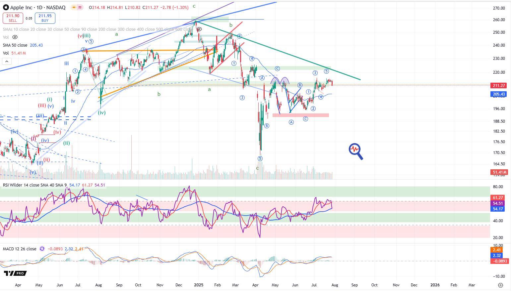Click the 54.17 blue RSI axis label
This screenshot has height=291, width=511.
point(498,209)
